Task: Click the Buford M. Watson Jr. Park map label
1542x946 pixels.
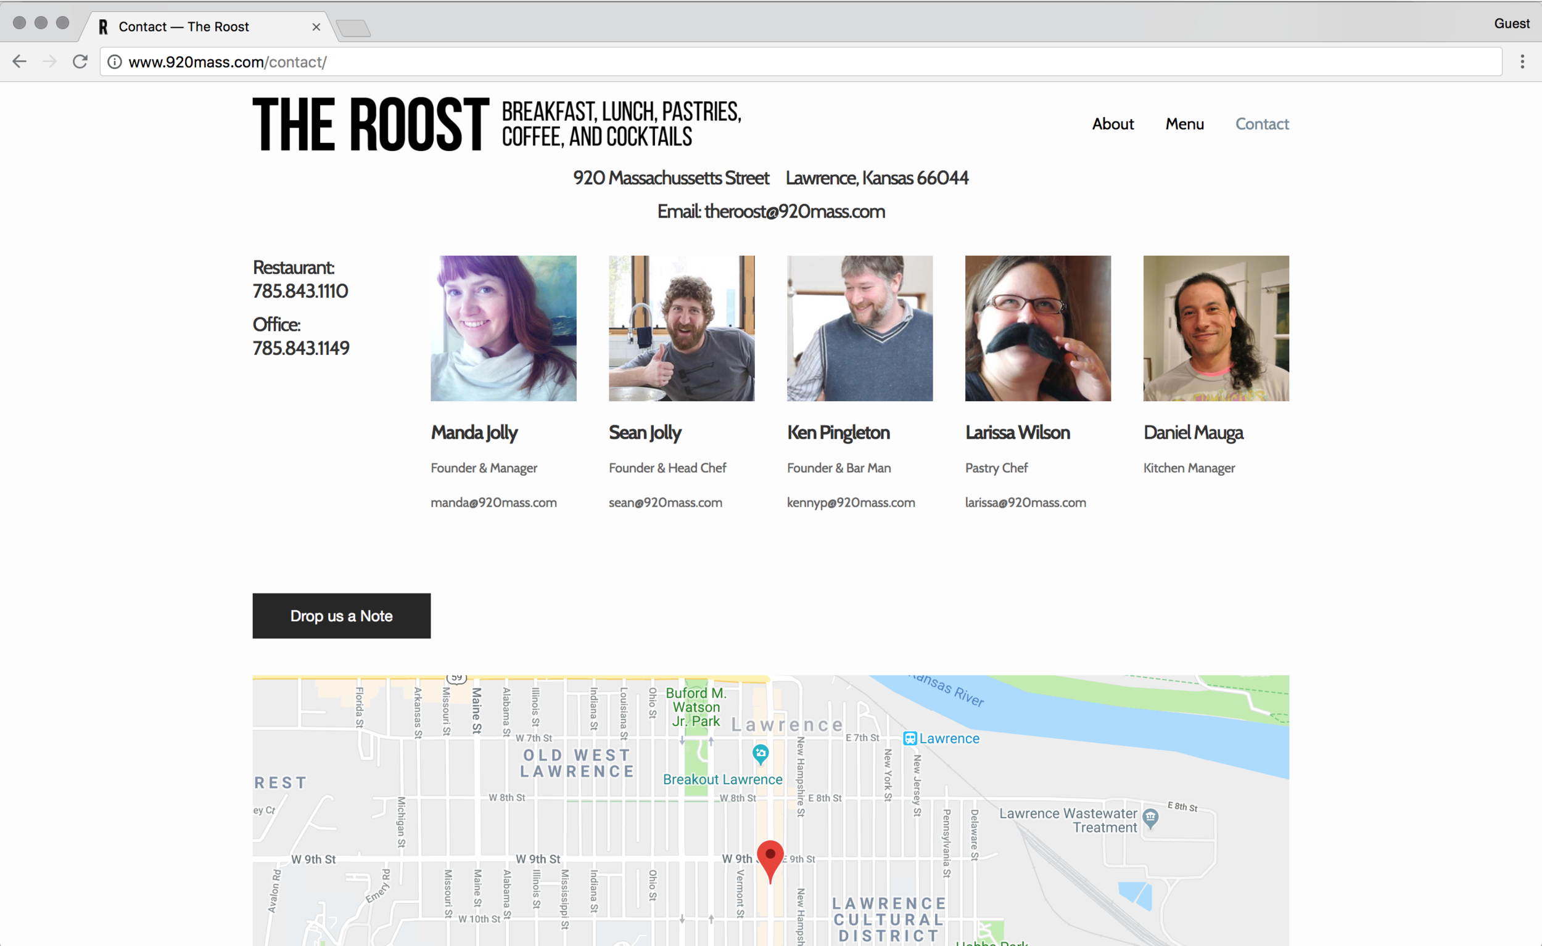Action: pyautogui.click(x=696, y=707)
